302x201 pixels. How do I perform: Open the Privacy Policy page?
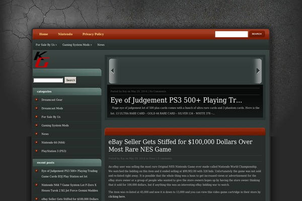point(93,34)
